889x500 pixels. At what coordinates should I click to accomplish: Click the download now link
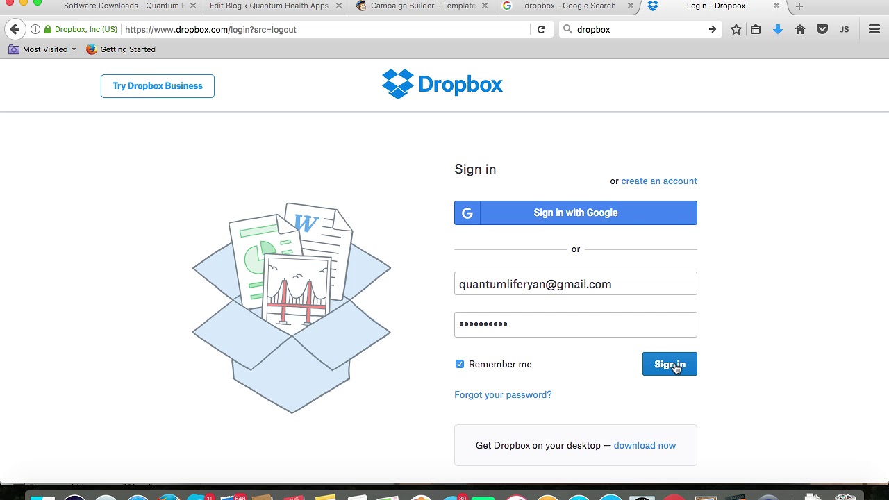click(x=645, y=445)
